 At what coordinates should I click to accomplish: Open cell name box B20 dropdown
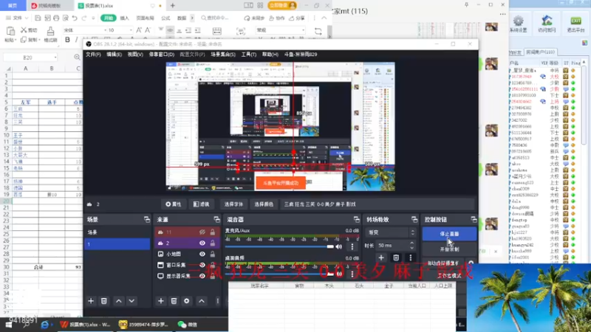(x=55, y=58)
